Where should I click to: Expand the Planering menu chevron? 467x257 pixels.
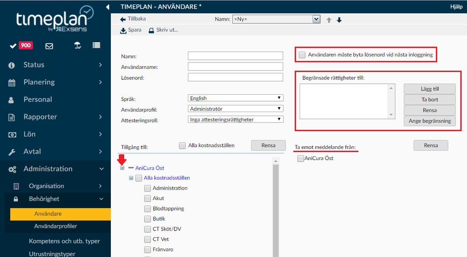click(x=100, y=82)
